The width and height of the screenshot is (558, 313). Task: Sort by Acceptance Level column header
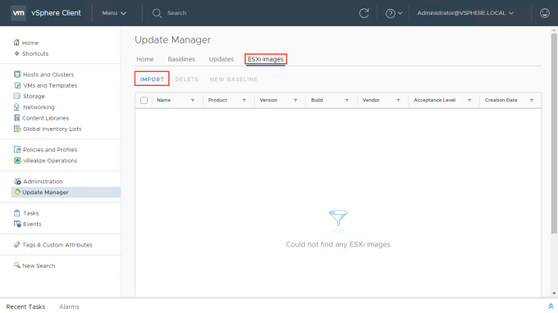pos(435,100)
